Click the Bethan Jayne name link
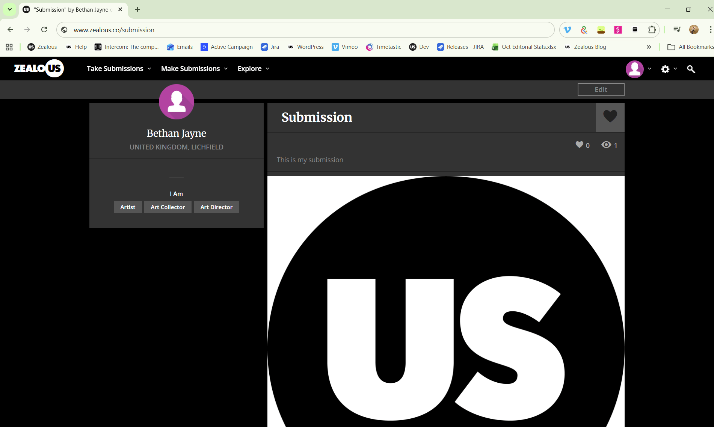The image size is (714, 427). pos(176,133)
